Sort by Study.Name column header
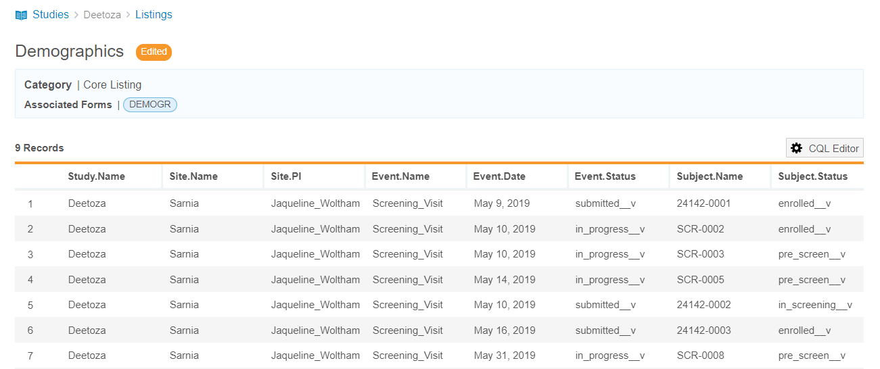This screenshot has width=880, height=369. pos(96,176)
